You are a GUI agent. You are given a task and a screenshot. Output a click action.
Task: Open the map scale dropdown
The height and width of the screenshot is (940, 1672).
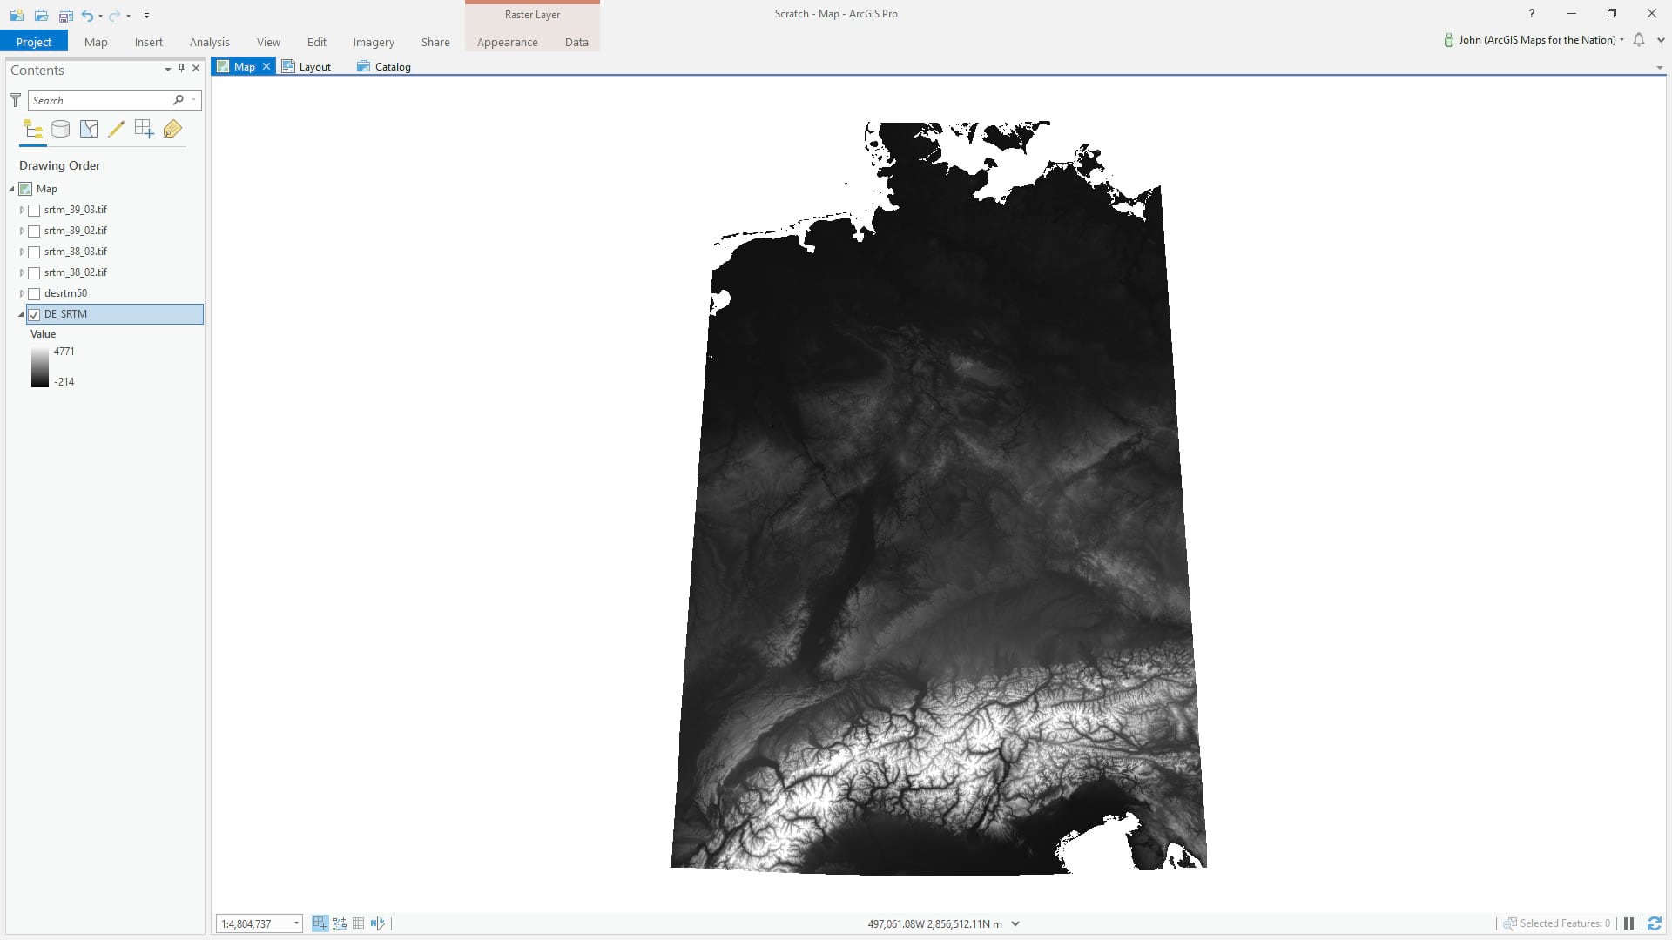point(296,923)
